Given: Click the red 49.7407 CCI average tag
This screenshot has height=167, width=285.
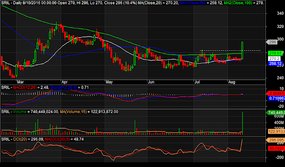Looking at the screenshot, I should 277,148.
